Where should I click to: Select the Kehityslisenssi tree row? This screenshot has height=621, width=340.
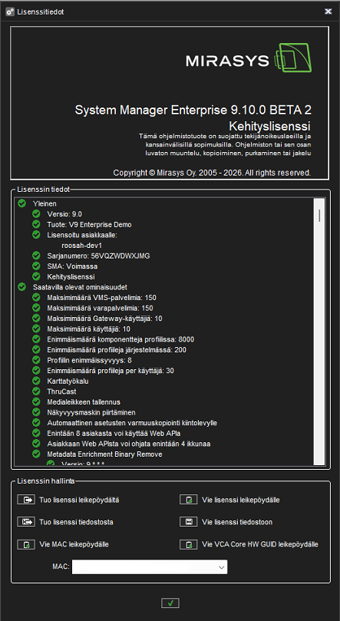[x=71, y=276]
